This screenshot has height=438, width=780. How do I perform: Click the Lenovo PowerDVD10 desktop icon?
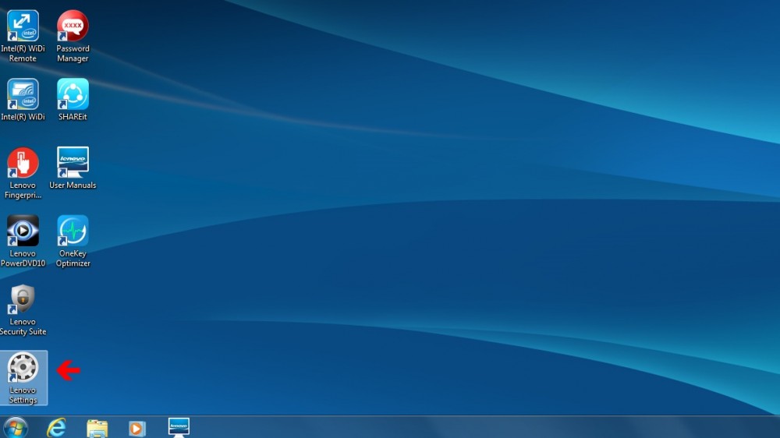[23, 231]
